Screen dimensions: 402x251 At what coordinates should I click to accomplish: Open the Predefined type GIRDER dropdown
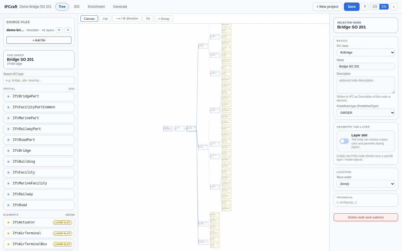366,113
